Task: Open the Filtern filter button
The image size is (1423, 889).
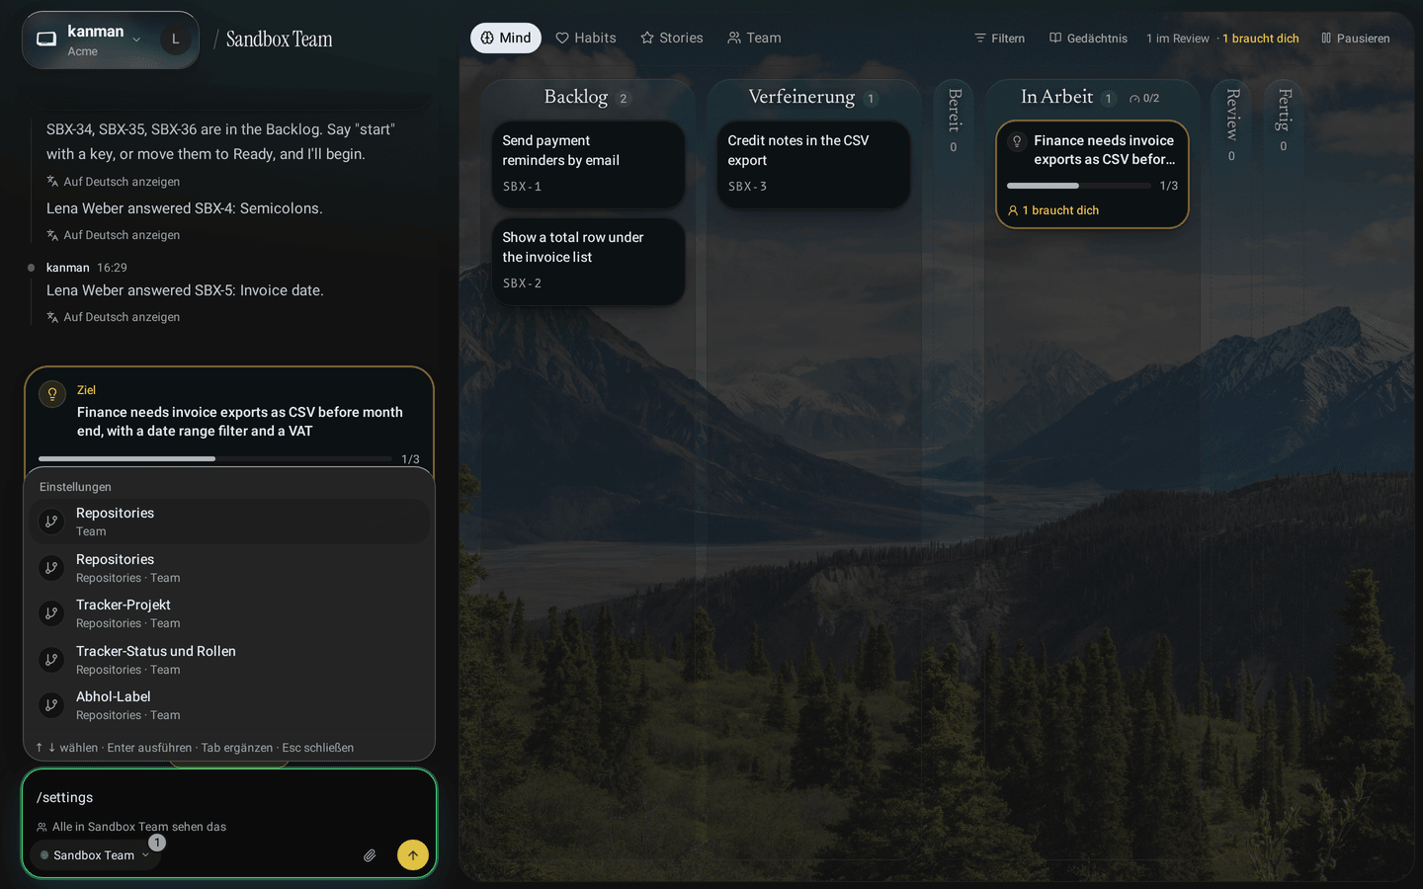Action: pyautogui.click(x=1000, y=39)
